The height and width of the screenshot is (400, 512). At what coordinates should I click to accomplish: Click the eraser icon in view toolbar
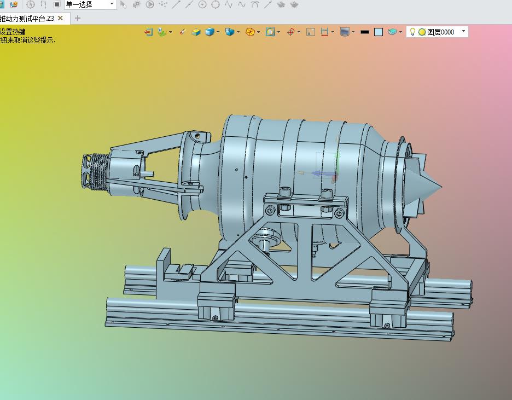[183, 32]
